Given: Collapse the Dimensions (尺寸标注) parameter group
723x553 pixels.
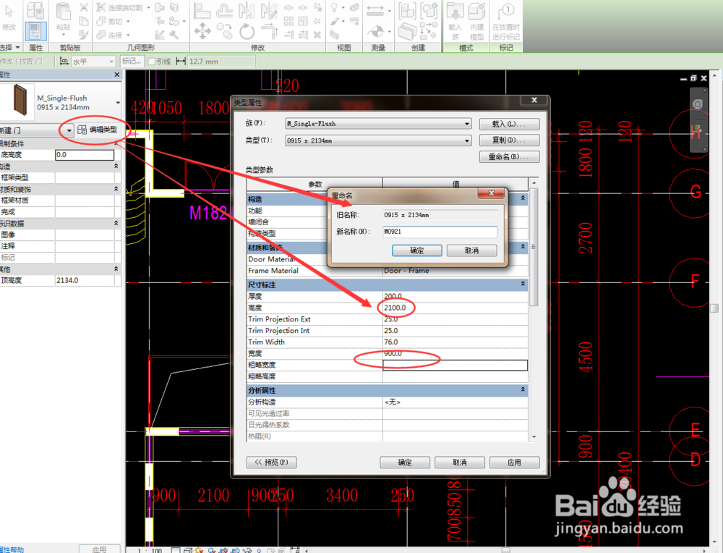Looking at the screenshot, I should point(523,284).
